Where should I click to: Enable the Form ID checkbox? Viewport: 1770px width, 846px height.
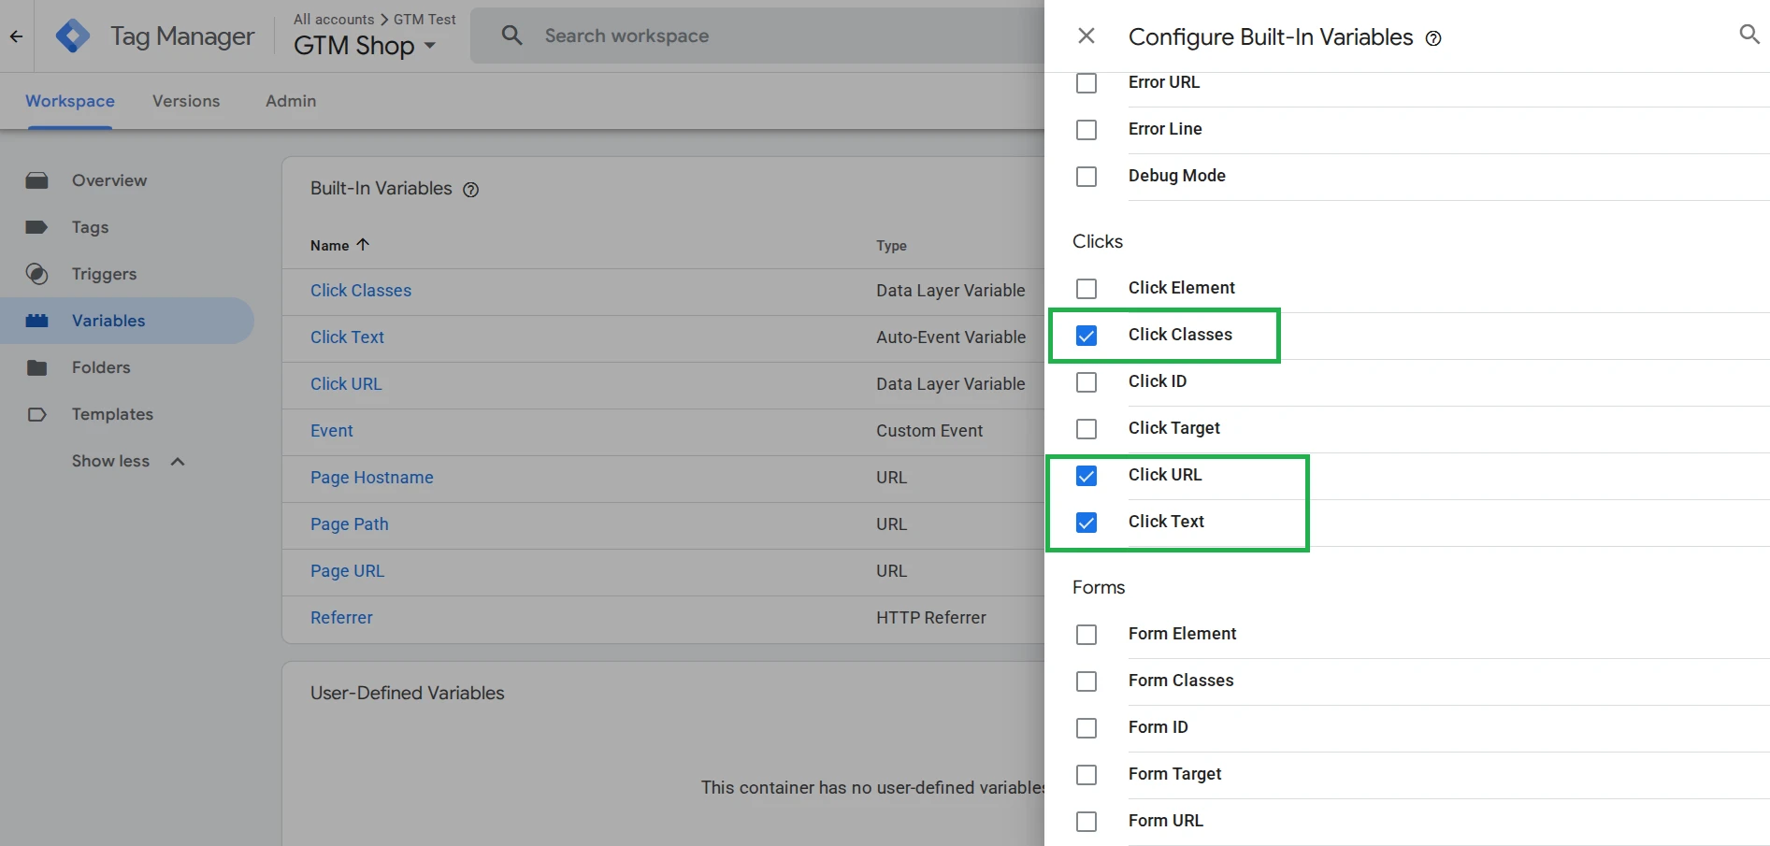click(x=1086, y=728)
